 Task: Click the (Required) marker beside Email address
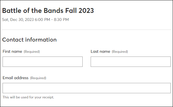pos(38,78)
